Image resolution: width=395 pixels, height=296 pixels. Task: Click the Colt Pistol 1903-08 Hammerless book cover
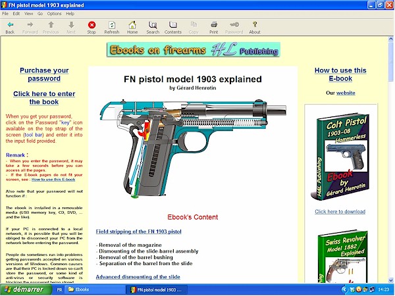coord(340,157)
